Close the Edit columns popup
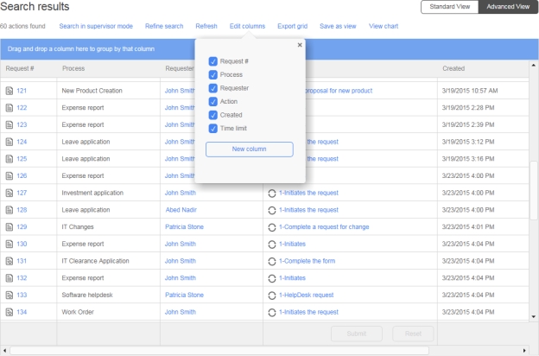539x356 pixels. (x=300, y=44)
